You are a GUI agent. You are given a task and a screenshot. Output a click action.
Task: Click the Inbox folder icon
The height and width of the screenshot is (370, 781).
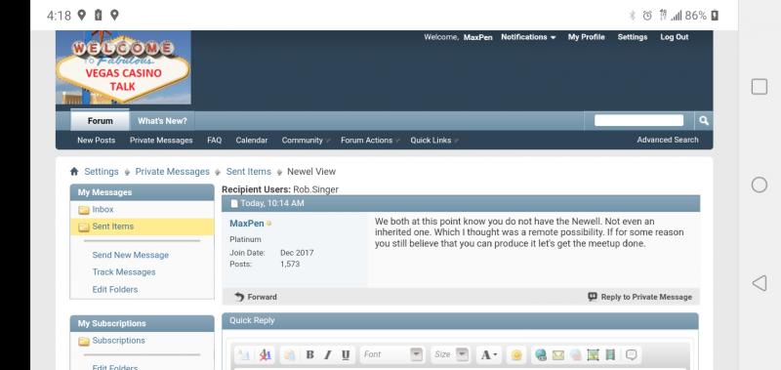point(84,210)
